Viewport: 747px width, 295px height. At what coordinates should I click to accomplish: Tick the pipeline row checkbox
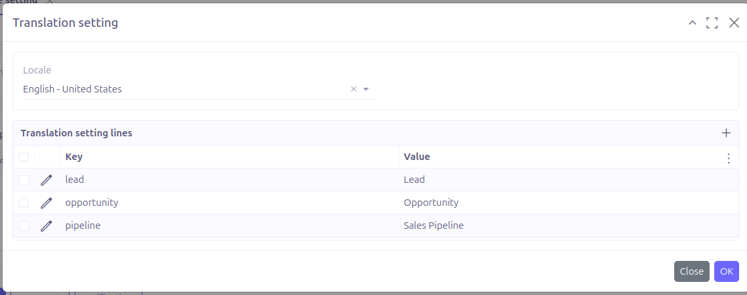(24, 226)
